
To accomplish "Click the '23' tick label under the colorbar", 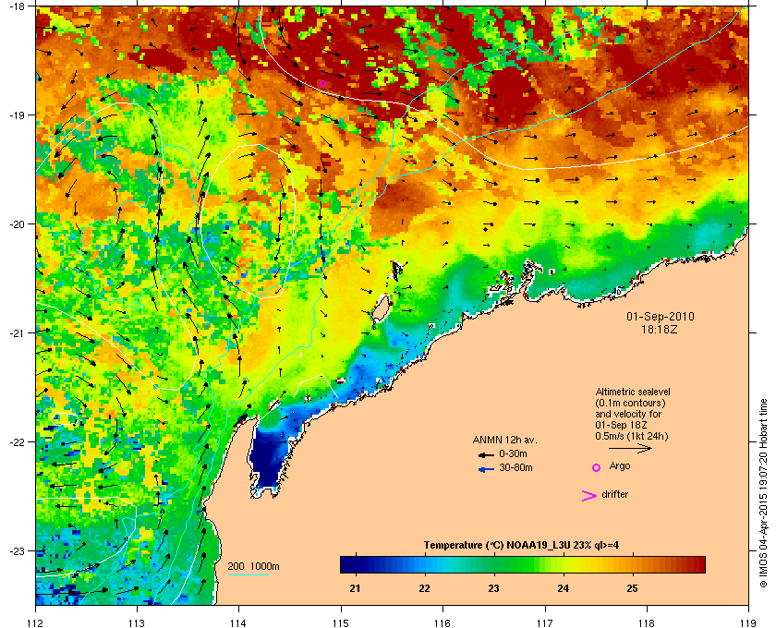I will 493,589.
